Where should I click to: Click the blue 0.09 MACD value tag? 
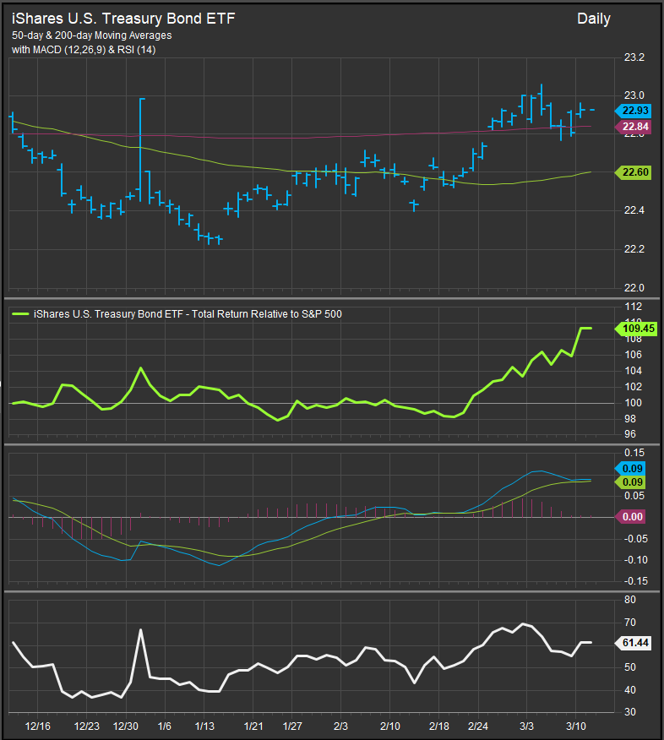(x=630, y=469)
